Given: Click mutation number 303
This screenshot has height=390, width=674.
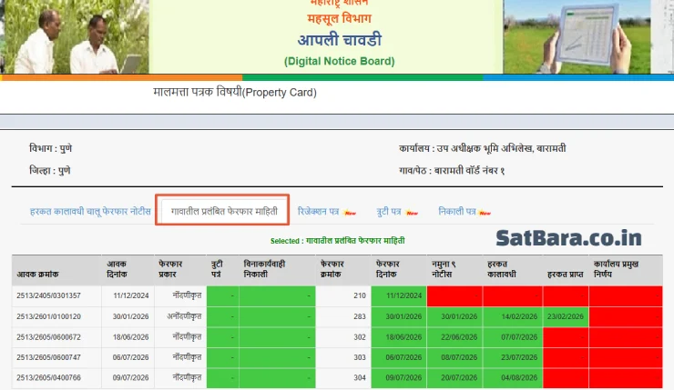Looking at the screenshot, I should (360, 357).
